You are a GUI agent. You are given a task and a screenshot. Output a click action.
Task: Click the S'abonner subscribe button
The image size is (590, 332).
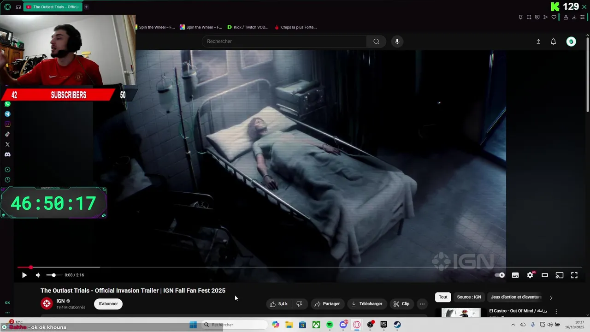click(108, 304)
